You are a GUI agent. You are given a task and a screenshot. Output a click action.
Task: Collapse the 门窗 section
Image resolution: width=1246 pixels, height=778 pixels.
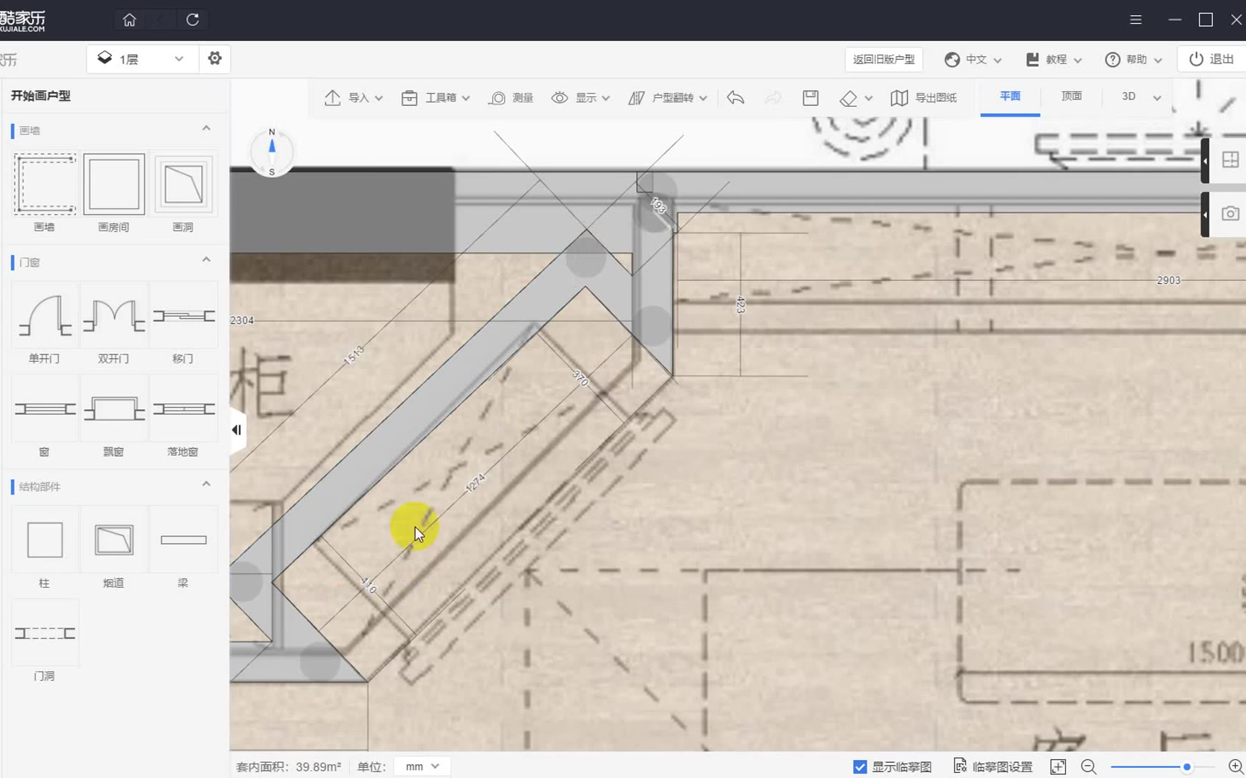coord(206,260)
